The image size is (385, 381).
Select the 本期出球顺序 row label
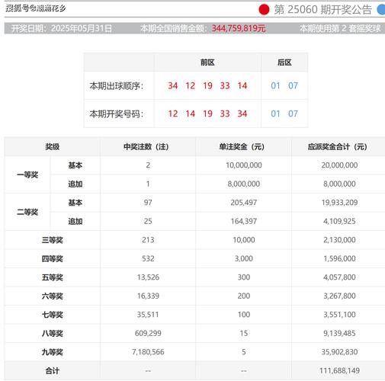pos(117,86)
